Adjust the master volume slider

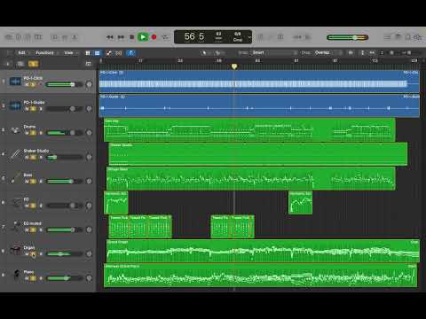pos(347,37)
